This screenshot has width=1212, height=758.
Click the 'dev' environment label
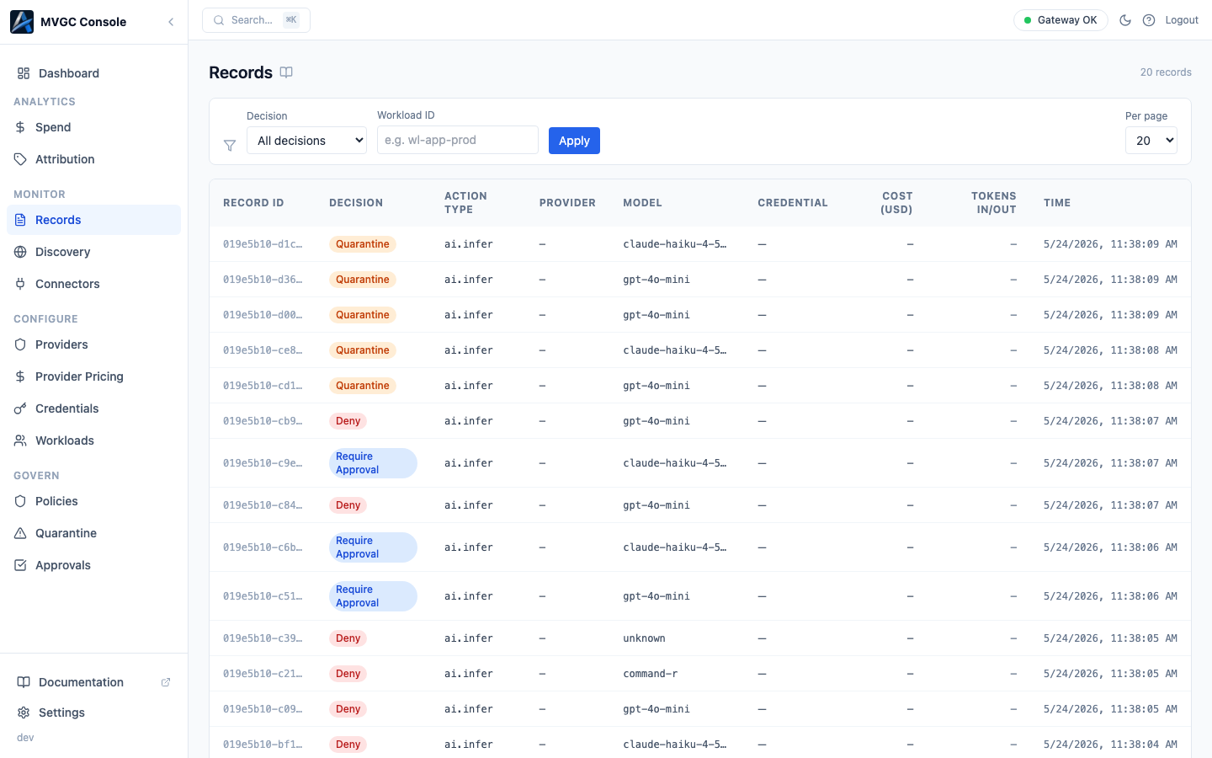(x=25, y=738)
